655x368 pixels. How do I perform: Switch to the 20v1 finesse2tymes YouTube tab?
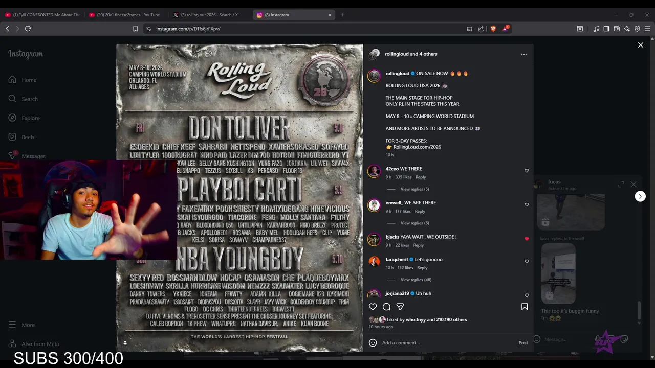(x=126, y=15)
